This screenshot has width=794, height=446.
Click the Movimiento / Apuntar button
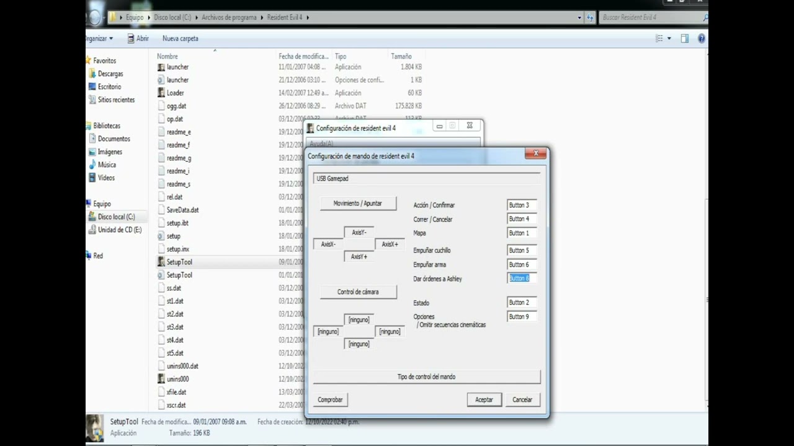[358, 203]
